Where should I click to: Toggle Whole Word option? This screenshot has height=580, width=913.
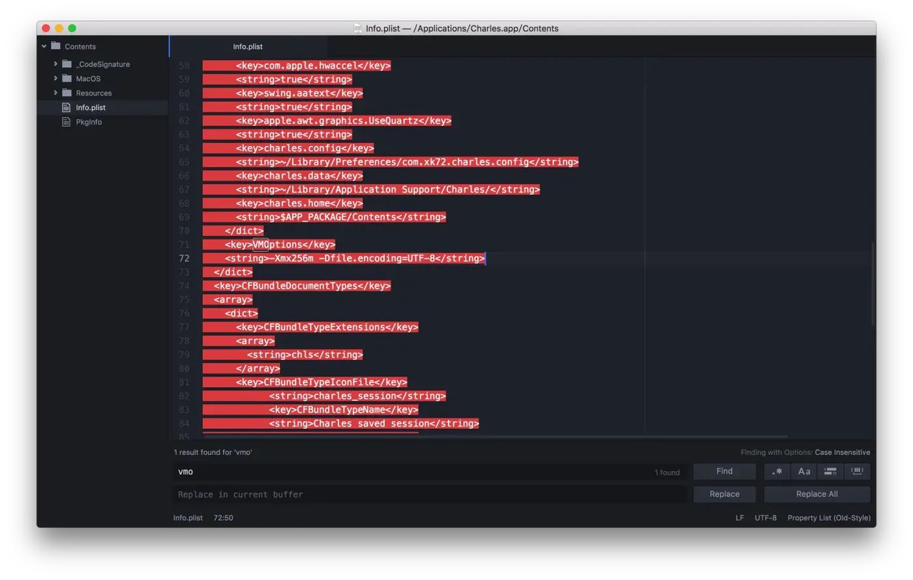pos(857,471)
